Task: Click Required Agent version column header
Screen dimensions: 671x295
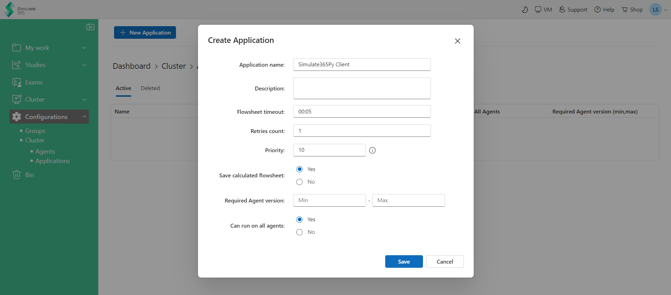Action: tap(595, 112)
